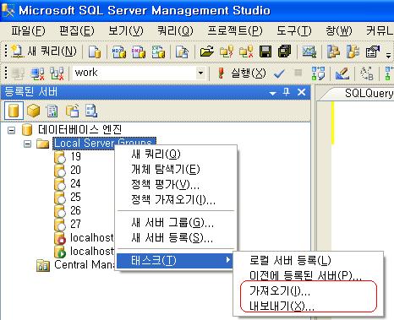
Task: Click the Open File folder icon
Action: [206, 52]
